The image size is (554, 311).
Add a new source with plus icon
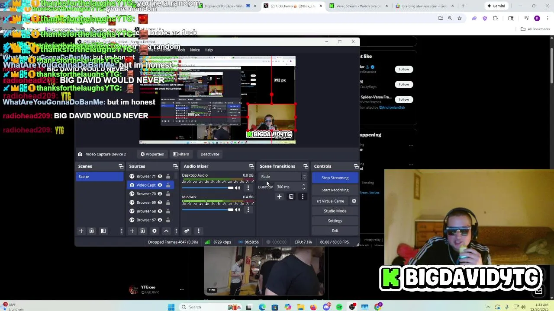132,231
